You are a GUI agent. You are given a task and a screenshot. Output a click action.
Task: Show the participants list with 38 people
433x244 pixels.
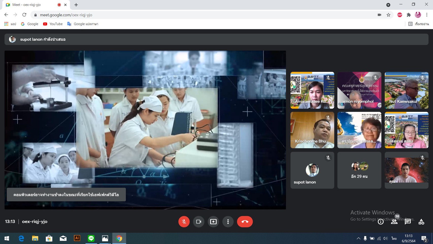click(x=394, y=222)
